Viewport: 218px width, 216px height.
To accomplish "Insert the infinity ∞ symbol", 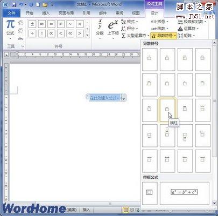I will click(41, 24).
